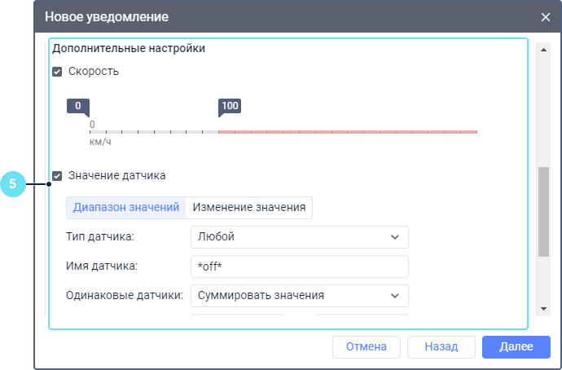Click the scrollbar up arrow
Viewport: 562px width, 370px height.
(543, 50)
